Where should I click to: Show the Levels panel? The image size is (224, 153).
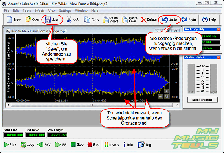click(x=112, y=145)
